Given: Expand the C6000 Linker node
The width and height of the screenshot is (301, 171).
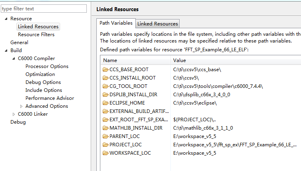Looking at the screenshot, I should [14, 114].
